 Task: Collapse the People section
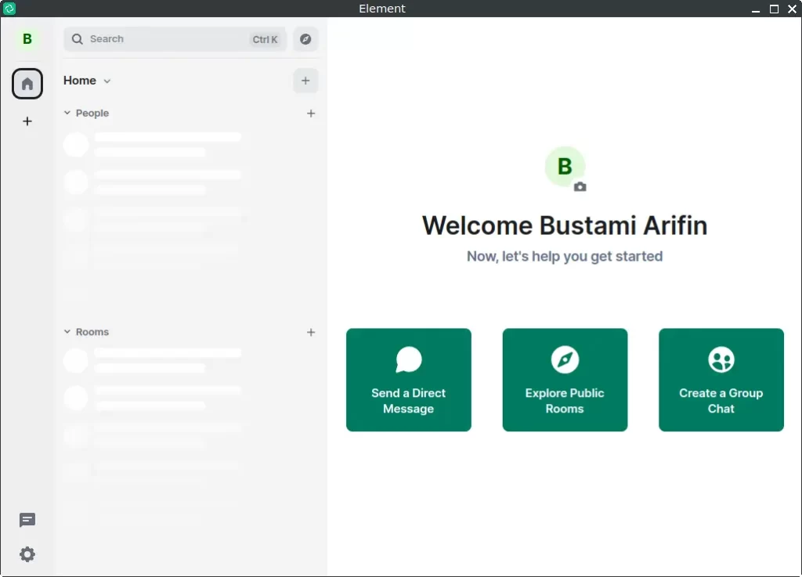tap(67, 114)
